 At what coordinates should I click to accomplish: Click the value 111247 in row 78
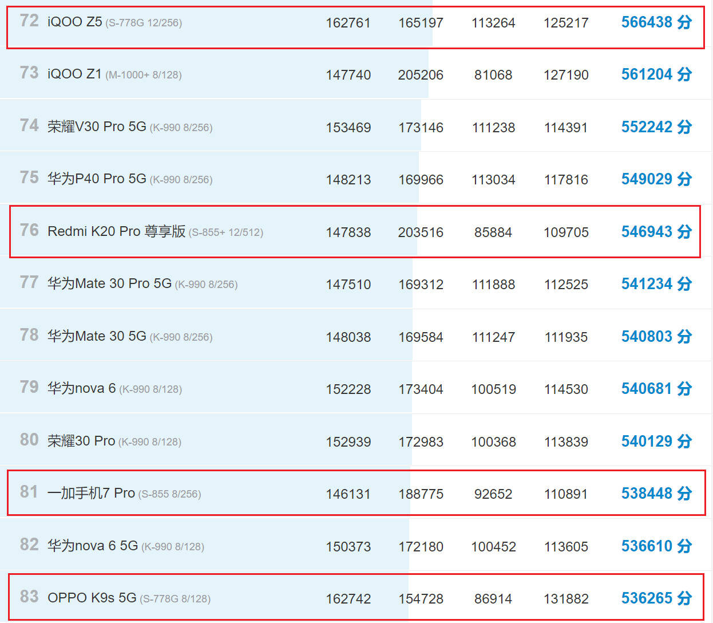click(x=493, y=337)
